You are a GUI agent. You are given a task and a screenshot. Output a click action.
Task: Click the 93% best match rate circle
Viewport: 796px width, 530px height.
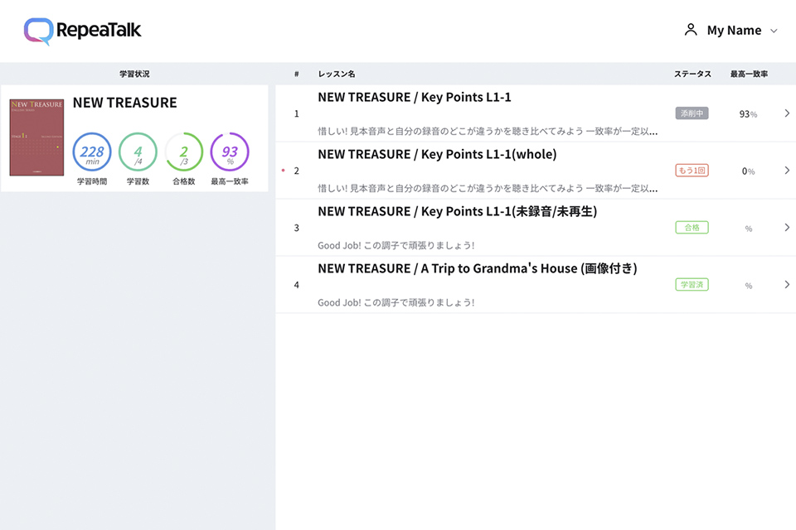[x=230, y=152]
